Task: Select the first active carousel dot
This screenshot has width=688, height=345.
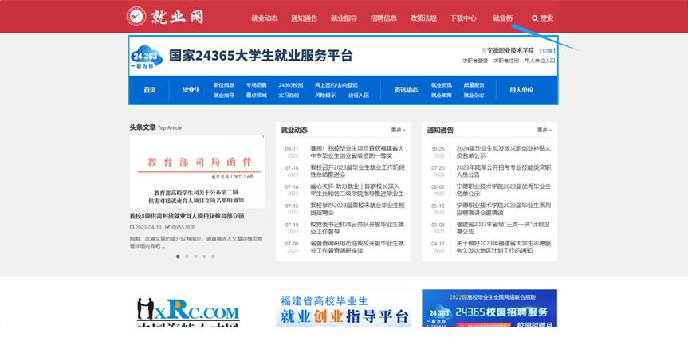Action: [x=178, y=257]
